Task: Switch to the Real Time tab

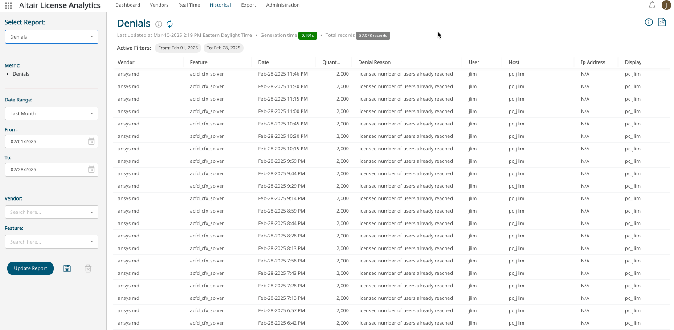Action: (x=189, y=5)
